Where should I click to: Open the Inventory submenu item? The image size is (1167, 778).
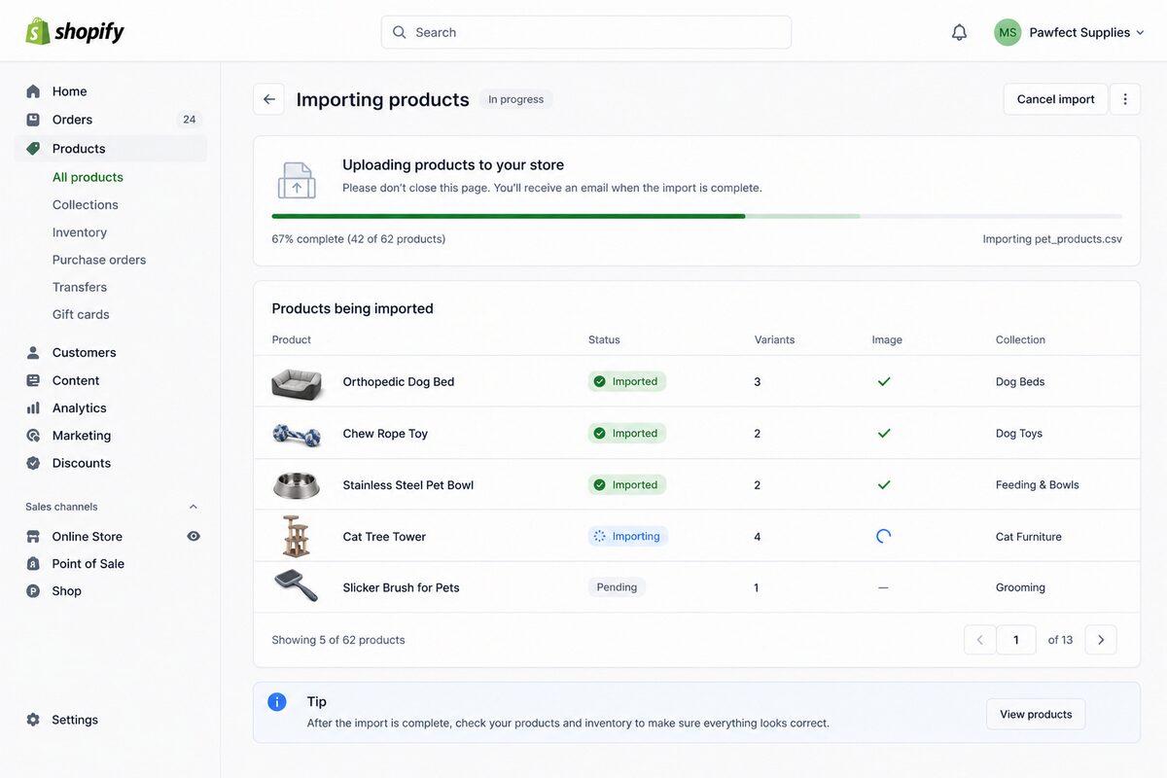[x=80, y=232]
